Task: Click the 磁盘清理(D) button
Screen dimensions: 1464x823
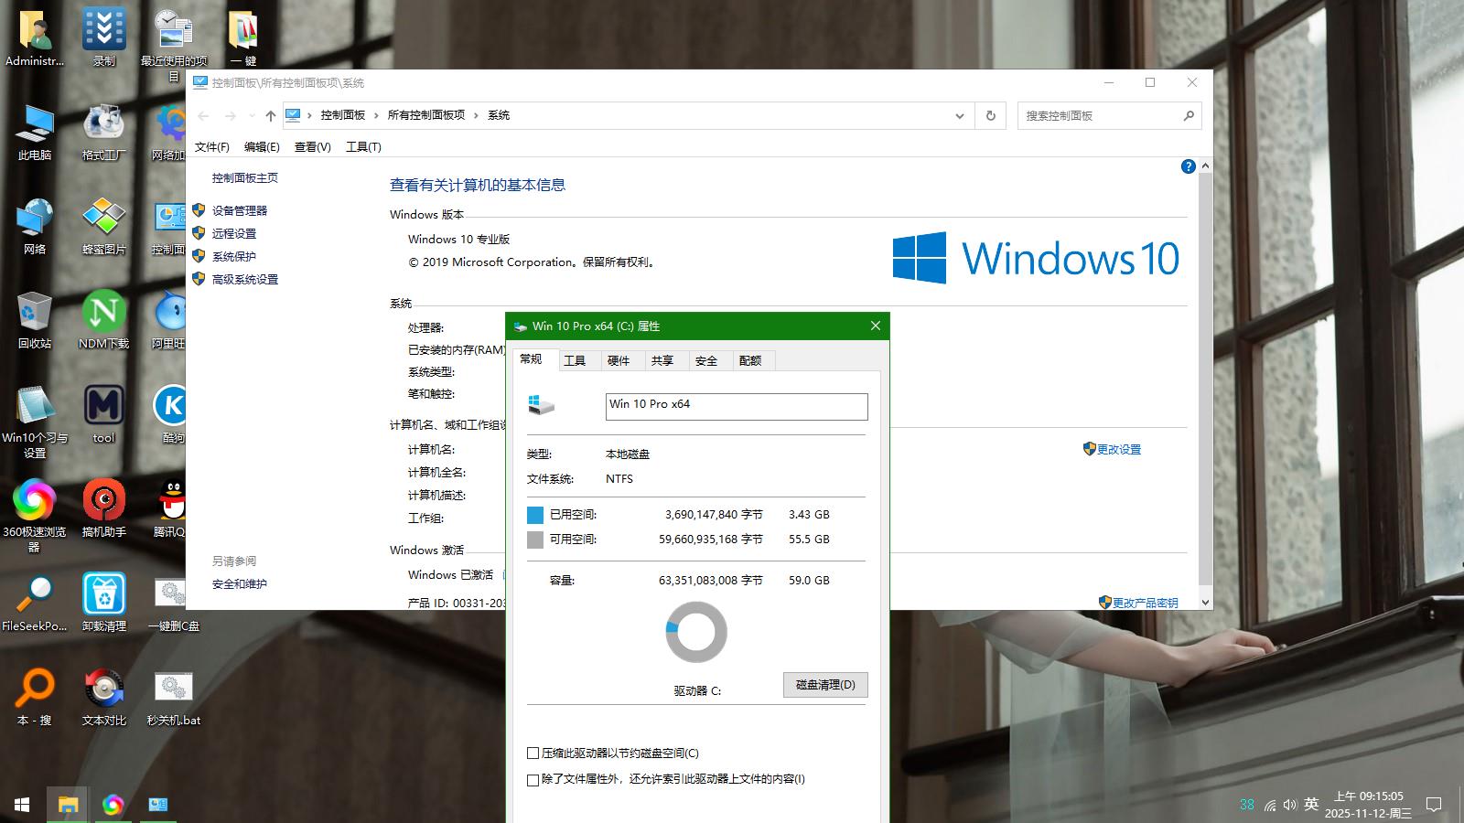Action: click(x=824, y=685)
